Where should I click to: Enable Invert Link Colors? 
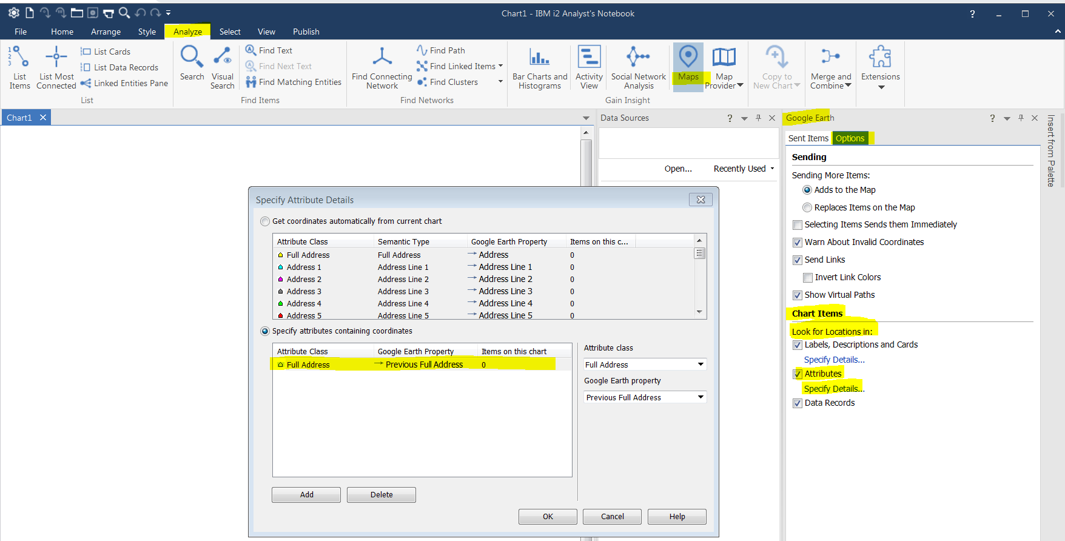tap(808, 278)
